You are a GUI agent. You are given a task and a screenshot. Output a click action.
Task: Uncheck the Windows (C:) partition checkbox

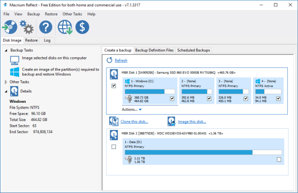(x=172, y=98)
